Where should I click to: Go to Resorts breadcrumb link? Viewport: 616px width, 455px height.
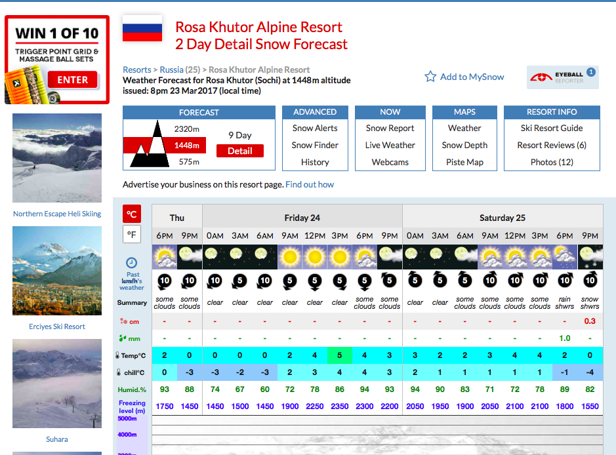(136, 70)
